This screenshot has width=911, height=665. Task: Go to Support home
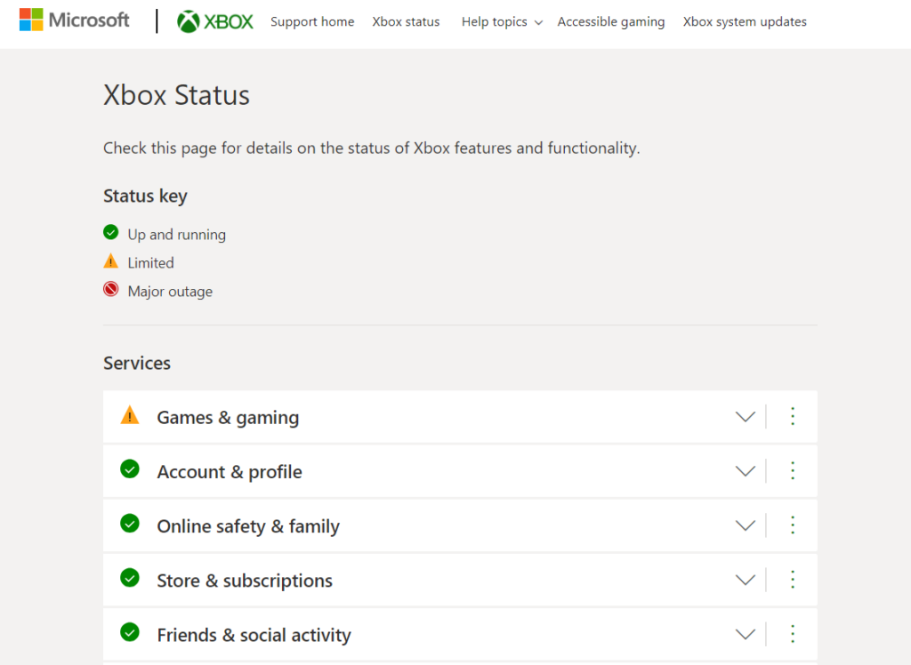click(312, 21)
